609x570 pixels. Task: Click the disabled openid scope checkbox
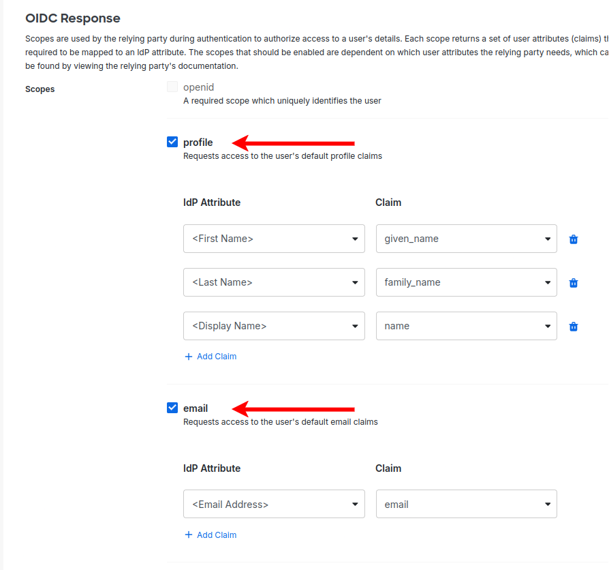172,87
